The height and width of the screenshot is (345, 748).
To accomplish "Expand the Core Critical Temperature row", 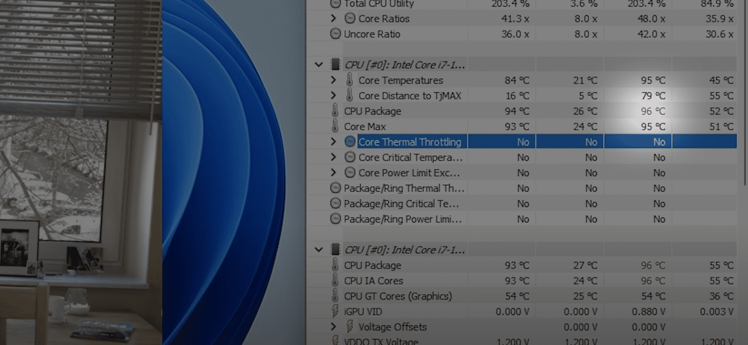I will (333, 157).
